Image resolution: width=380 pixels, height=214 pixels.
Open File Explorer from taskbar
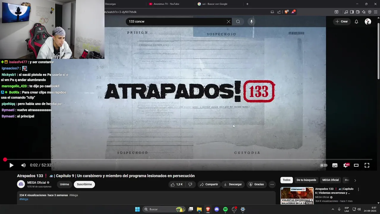click(x=199, y=209)
